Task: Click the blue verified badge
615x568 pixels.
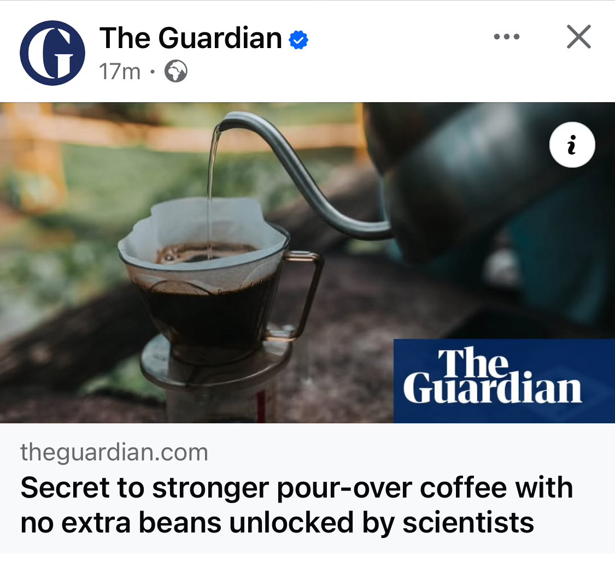Action: coord(298,39)
